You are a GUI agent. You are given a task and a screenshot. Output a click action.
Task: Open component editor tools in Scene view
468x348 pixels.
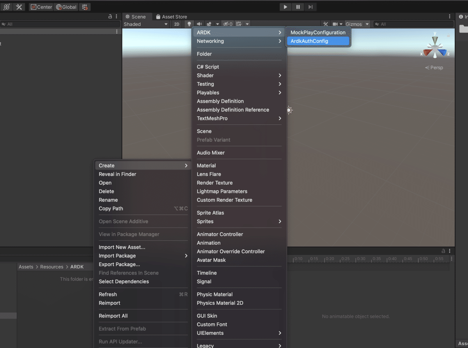pyautogui.click(x=326, y=24)
